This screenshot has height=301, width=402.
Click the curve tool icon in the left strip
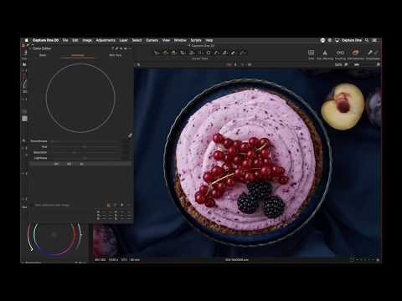click(24, 80)
